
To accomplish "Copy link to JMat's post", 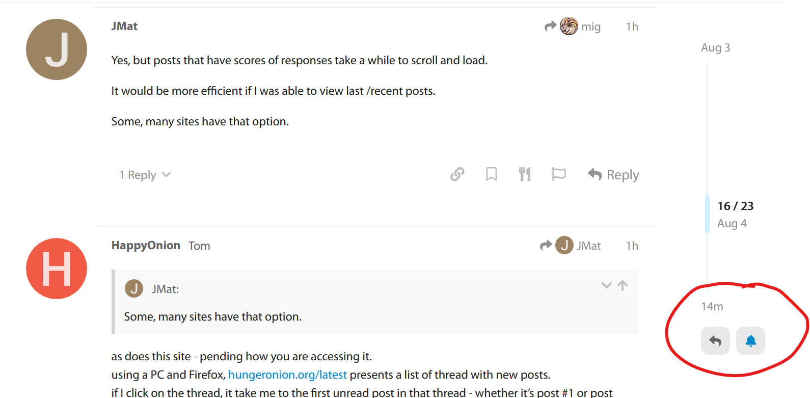I will (x=457, y=174).
